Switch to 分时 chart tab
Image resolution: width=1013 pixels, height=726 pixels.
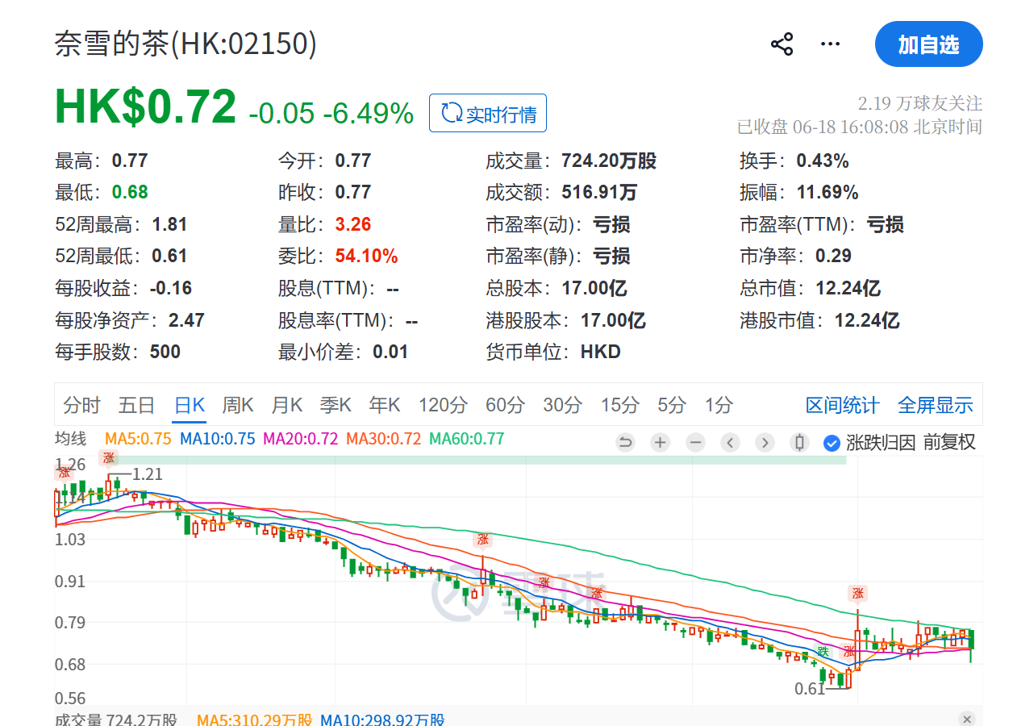[81, 405]
